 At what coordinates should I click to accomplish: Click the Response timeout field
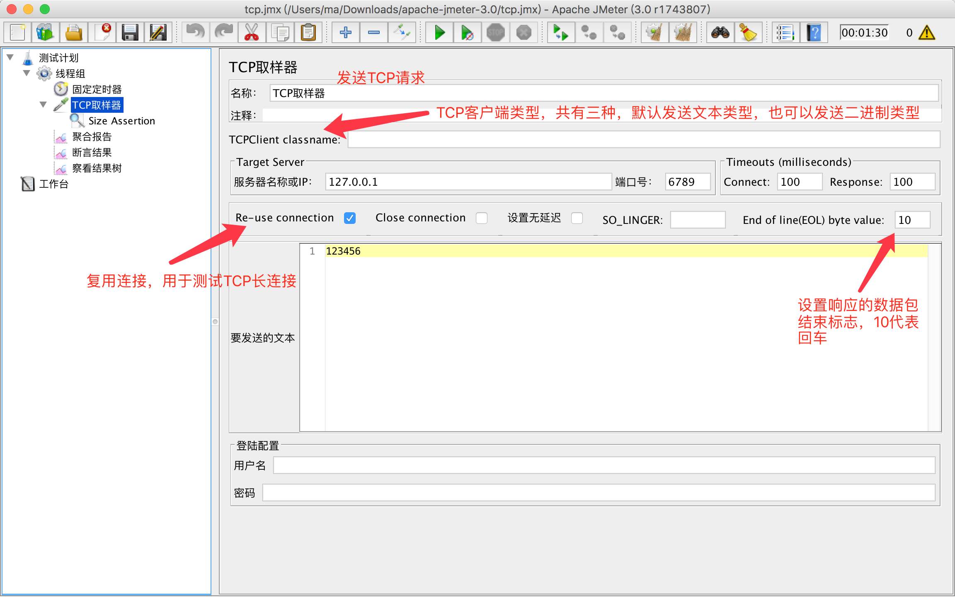click(x=912, y=182)
